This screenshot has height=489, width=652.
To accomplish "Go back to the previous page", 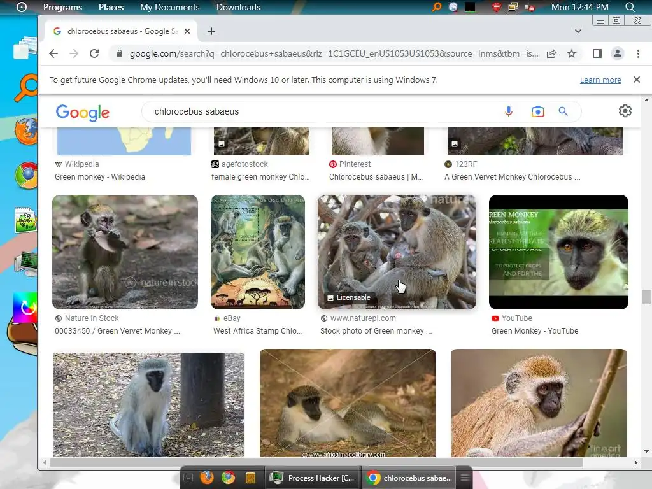I will click(53, 53).
